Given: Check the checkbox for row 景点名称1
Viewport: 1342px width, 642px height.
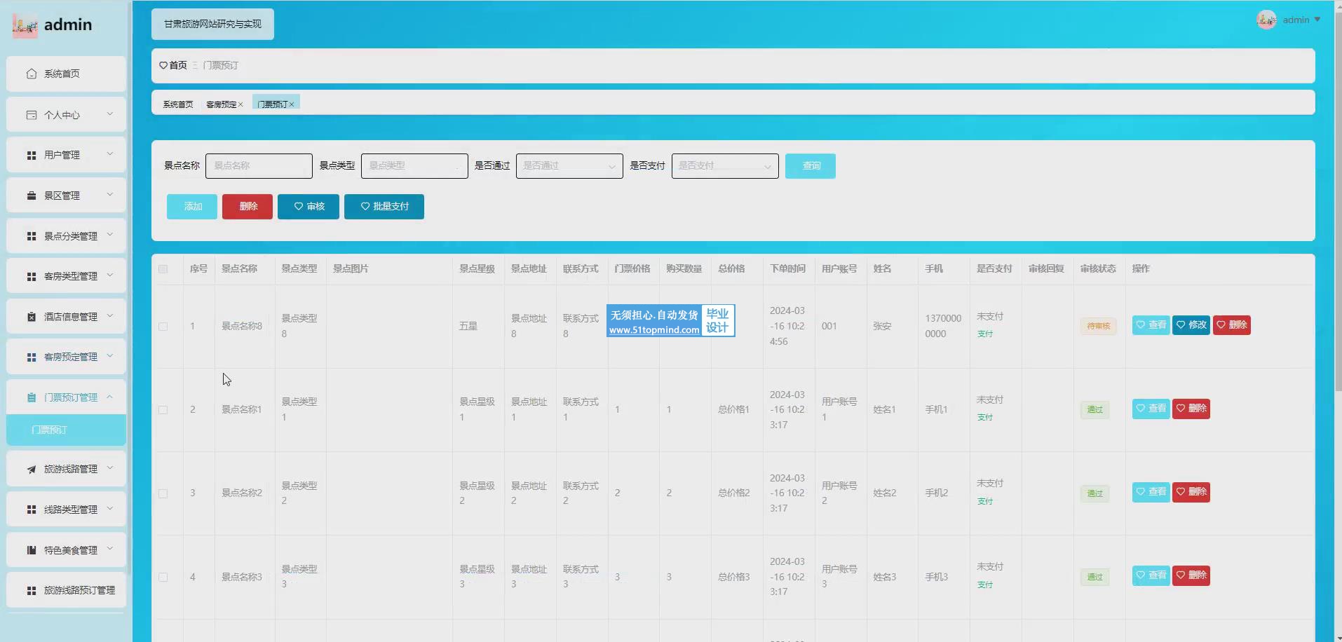Looking at the screenshot, I should 163,410.
